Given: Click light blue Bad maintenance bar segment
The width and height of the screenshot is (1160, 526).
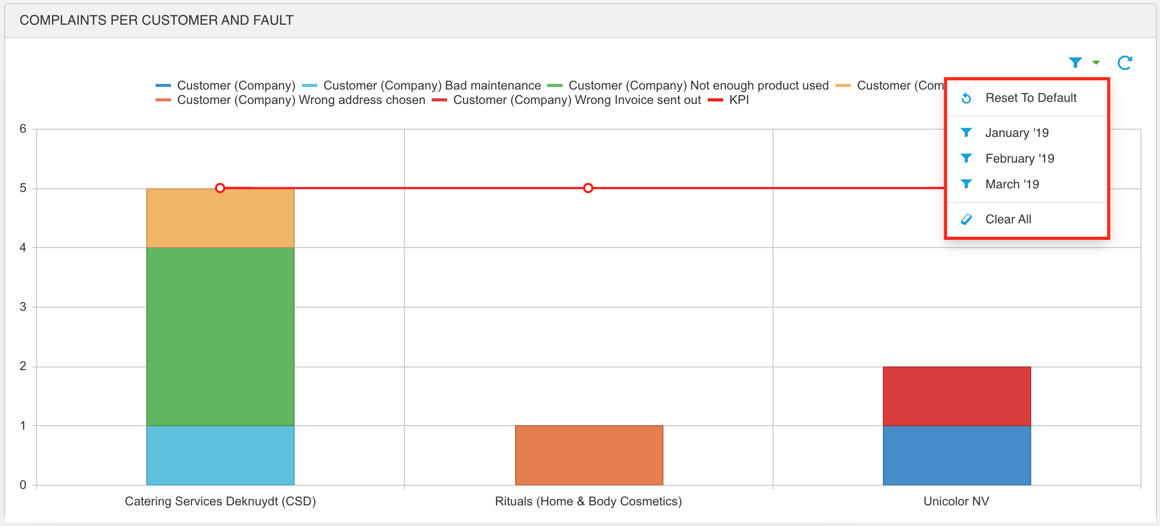Looking at the screenshot, I should pos(220,455).
